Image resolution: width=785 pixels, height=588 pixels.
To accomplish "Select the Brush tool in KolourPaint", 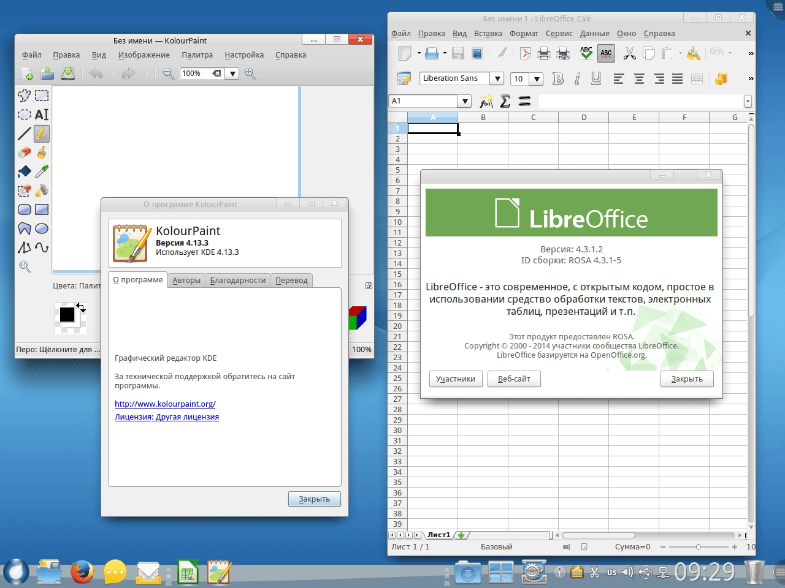I will [42, 153].
